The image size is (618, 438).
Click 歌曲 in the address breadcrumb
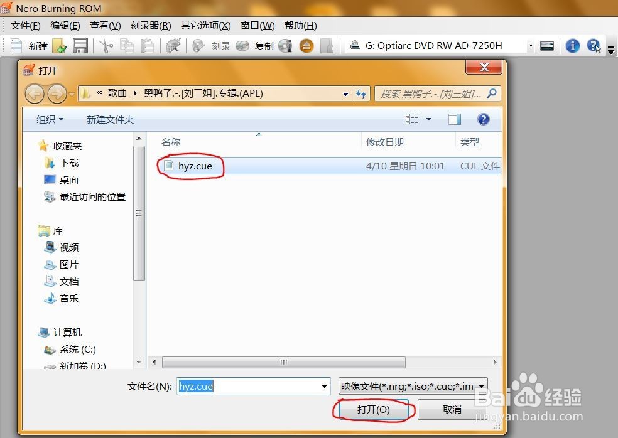click(117, 93)
